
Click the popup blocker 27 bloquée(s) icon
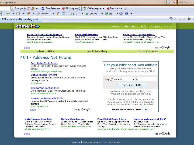pos(63,8)
